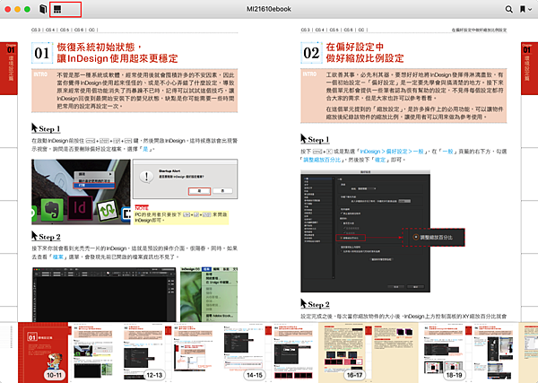Click the red chapter 01 tab on the right edge
The image size is (538, 383).
click(x=529, y=68)
